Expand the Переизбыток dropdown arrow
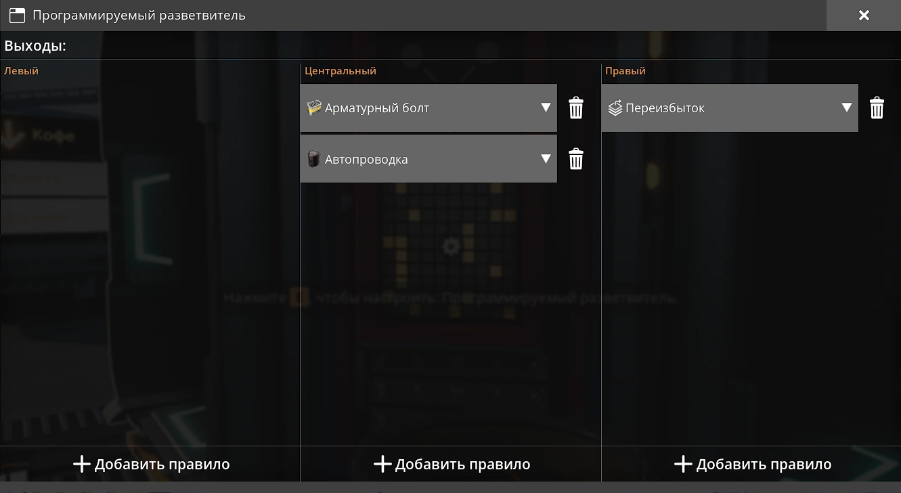This screenshot has height=493, width=901. [x=846, y=108]
